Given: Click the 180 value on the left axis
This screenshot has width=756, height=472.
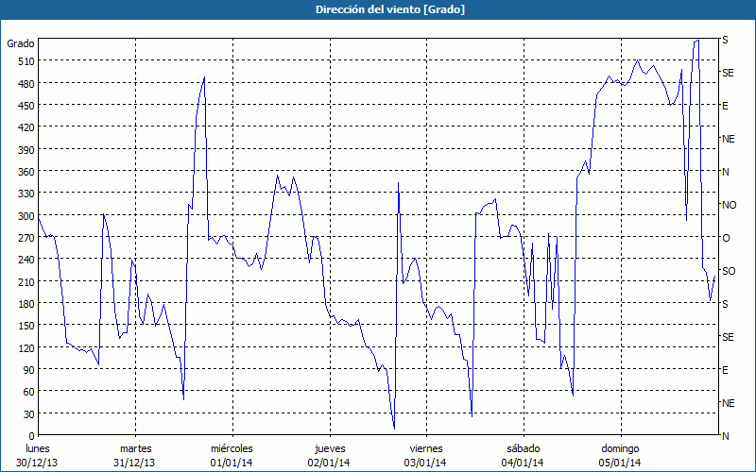Looking at the screenshot, I should [x=25, y=303].
